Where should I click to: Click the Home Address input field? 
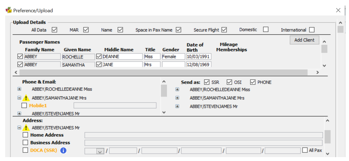[x=204, y=135]
